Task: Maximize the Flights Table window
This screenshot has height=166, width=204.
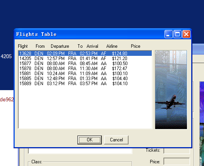Action: (177, 34)
